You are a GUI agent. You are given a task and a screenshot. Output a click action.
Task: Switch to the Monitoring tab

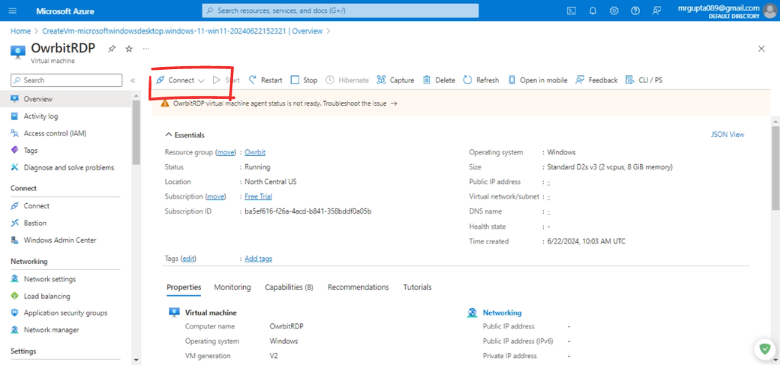click(232, 287)
